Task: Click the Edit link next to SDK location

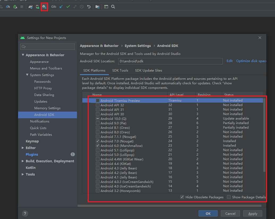Action: point(229,61)
